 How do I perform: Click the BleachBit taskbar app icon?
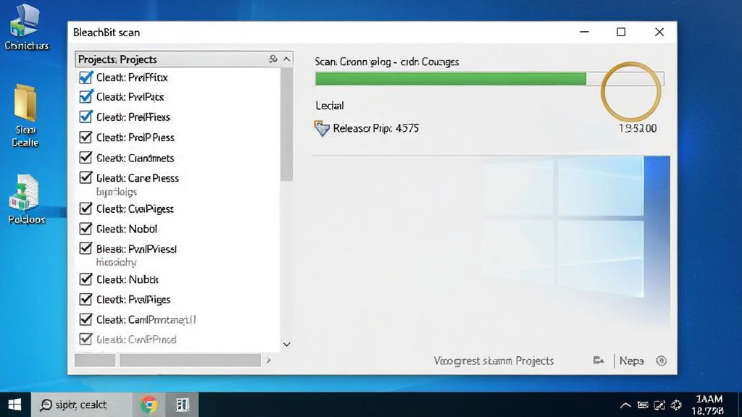pos(182,405)
